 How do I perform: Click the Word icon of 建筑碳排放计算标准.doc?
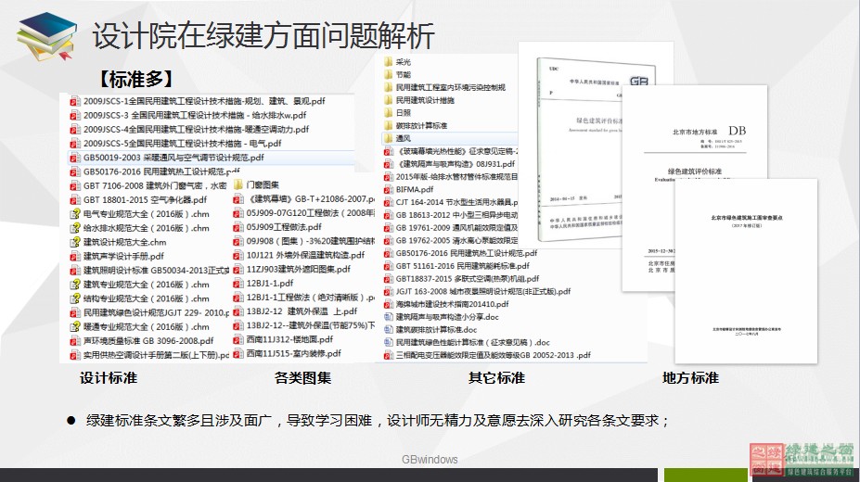click(389, 330)
